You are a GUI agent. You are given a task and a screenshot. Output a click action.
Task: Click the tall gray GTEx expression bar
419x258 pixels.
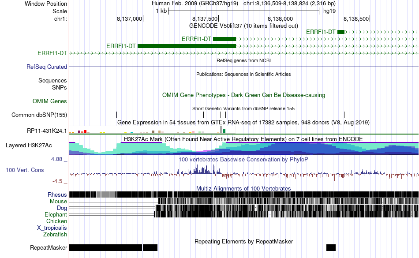tap(221, 129)
